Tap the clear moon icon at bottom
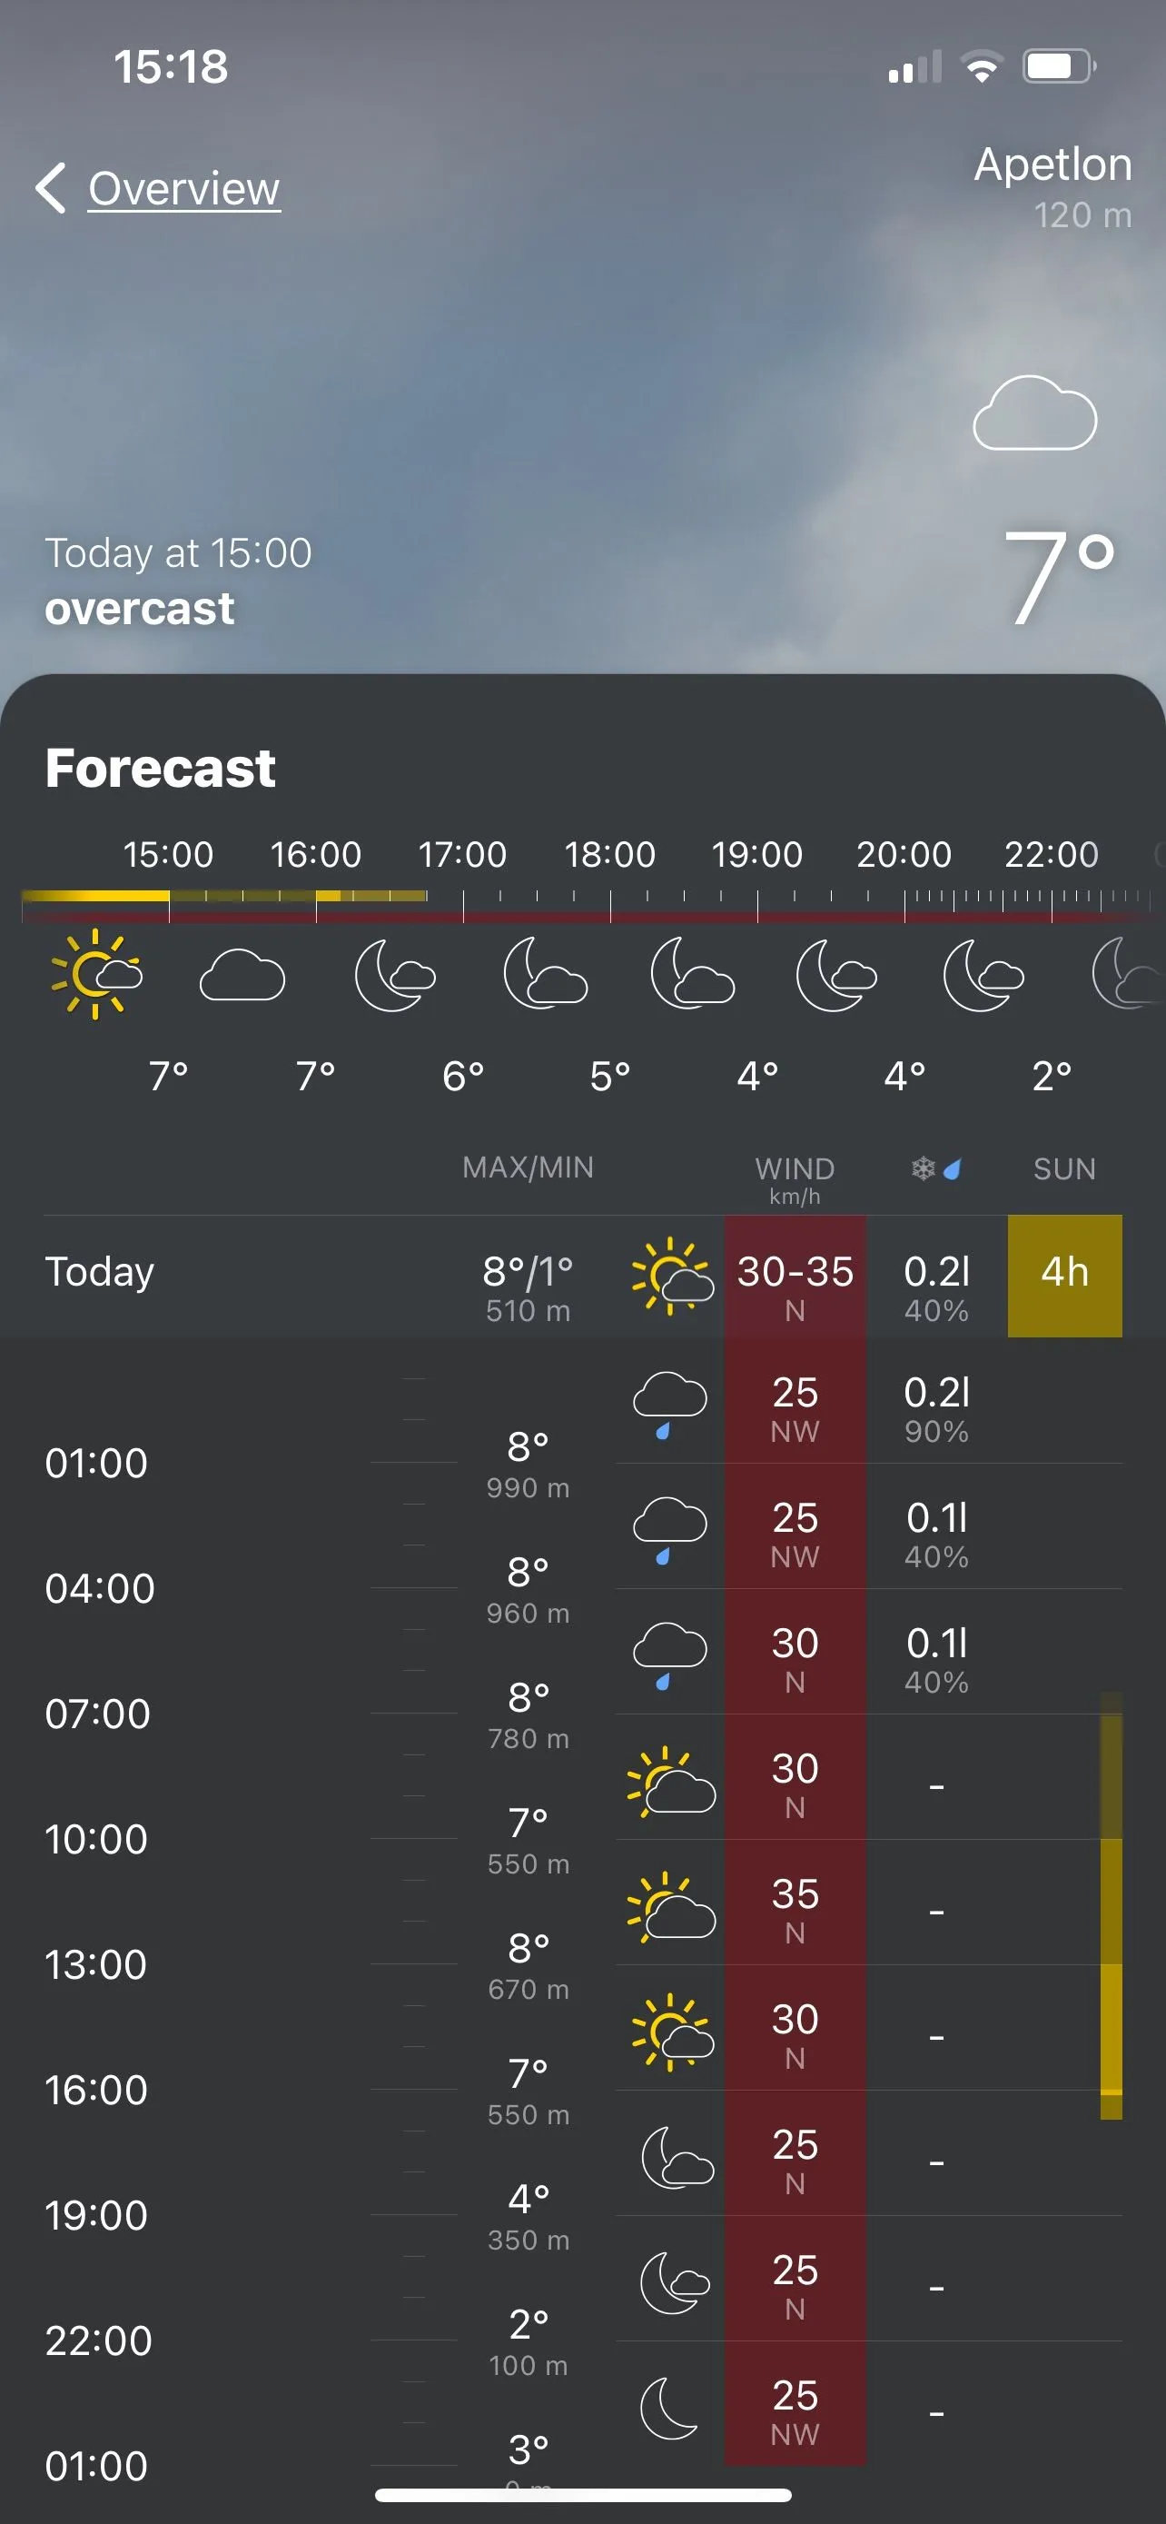Image resolution: width=1166 pixels, height=2524 pixels. pos(668,2408)
